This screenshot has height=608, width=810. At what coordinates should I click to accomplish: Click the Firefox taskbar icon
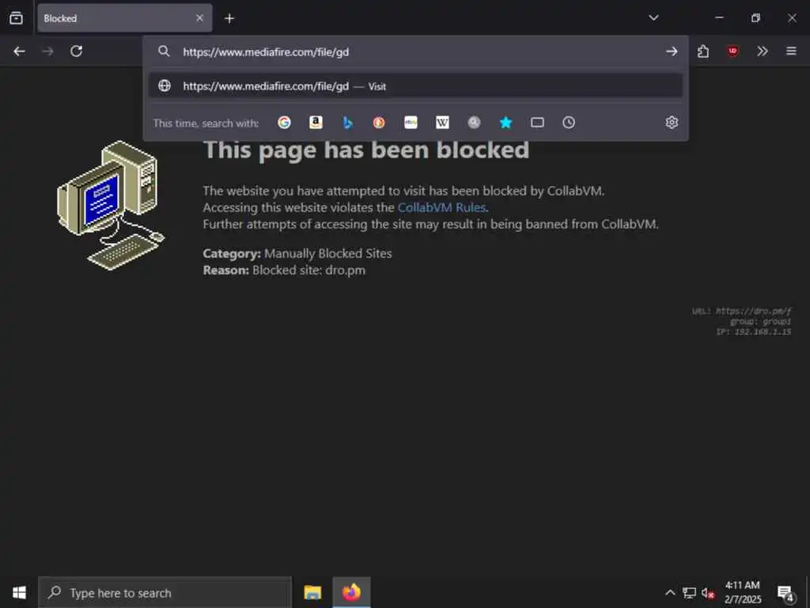click(x=351, y=592)
